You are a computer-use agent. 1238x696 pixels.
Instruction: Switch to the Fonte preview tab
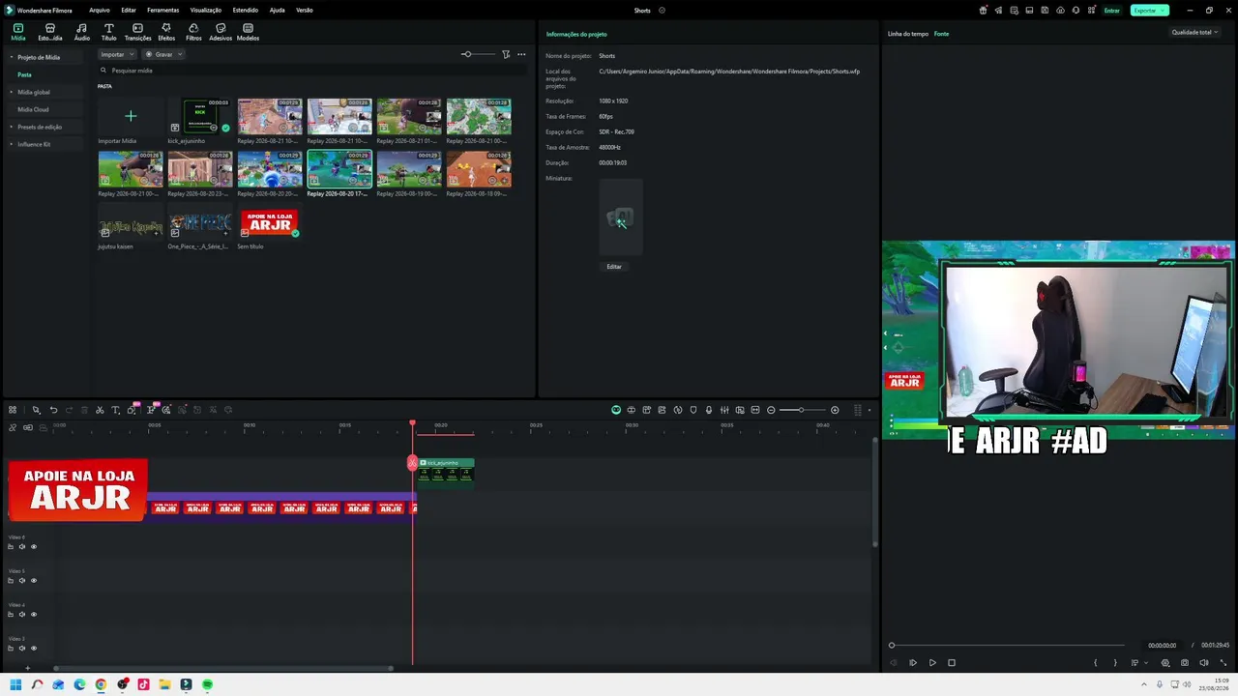coord(941,34)
